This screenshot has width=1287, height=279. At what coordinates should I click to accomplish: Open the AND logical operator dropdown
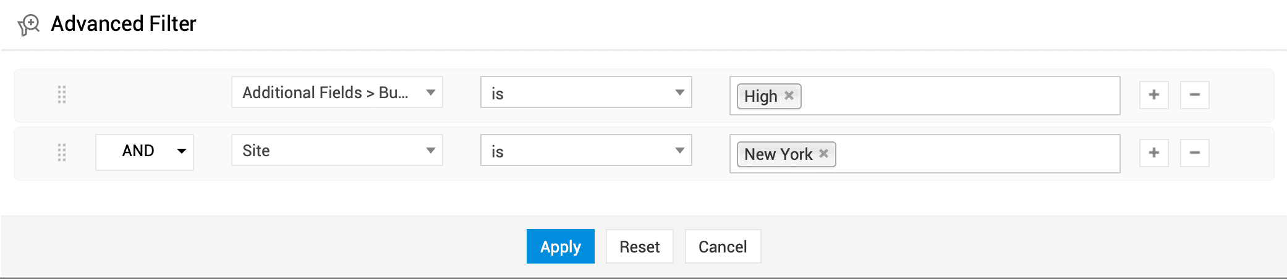click(145, 152)
